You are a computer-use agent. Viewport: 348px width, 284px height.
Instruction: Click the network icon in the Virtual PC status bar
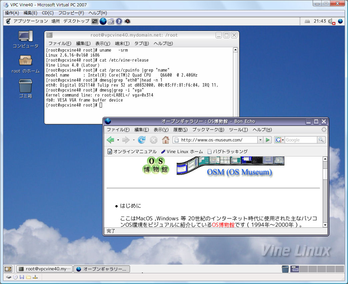tap(35, 277)
